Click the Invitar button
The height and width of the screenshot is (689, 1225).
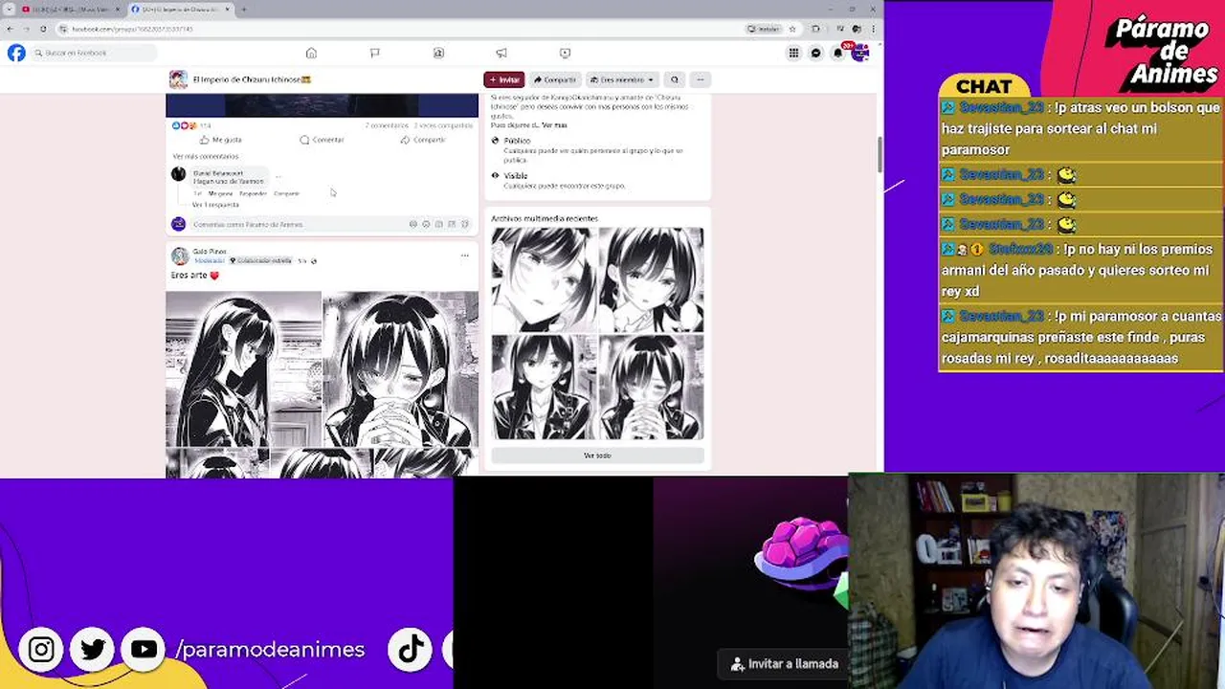pos(504,79)
